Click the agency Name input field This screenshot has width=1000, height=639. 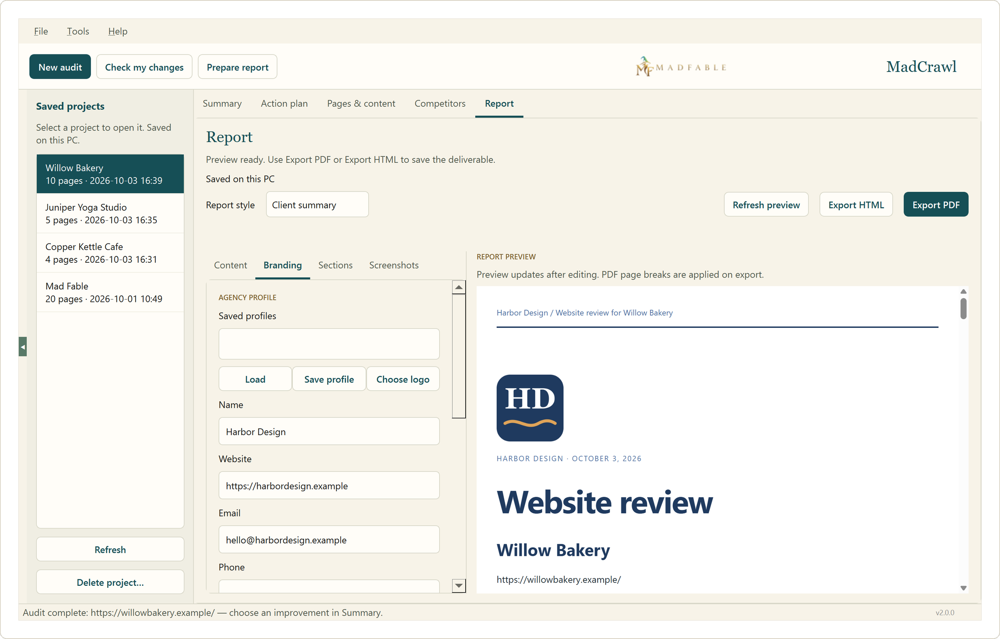point(329,431)
